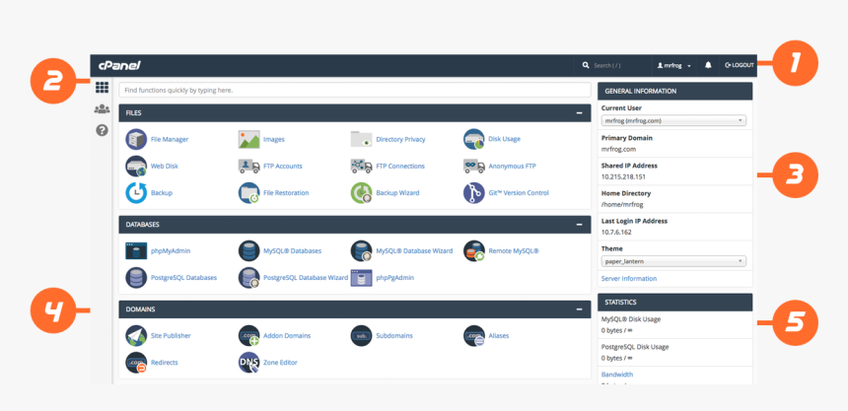Click the File Restoration icon

(248, 193)
